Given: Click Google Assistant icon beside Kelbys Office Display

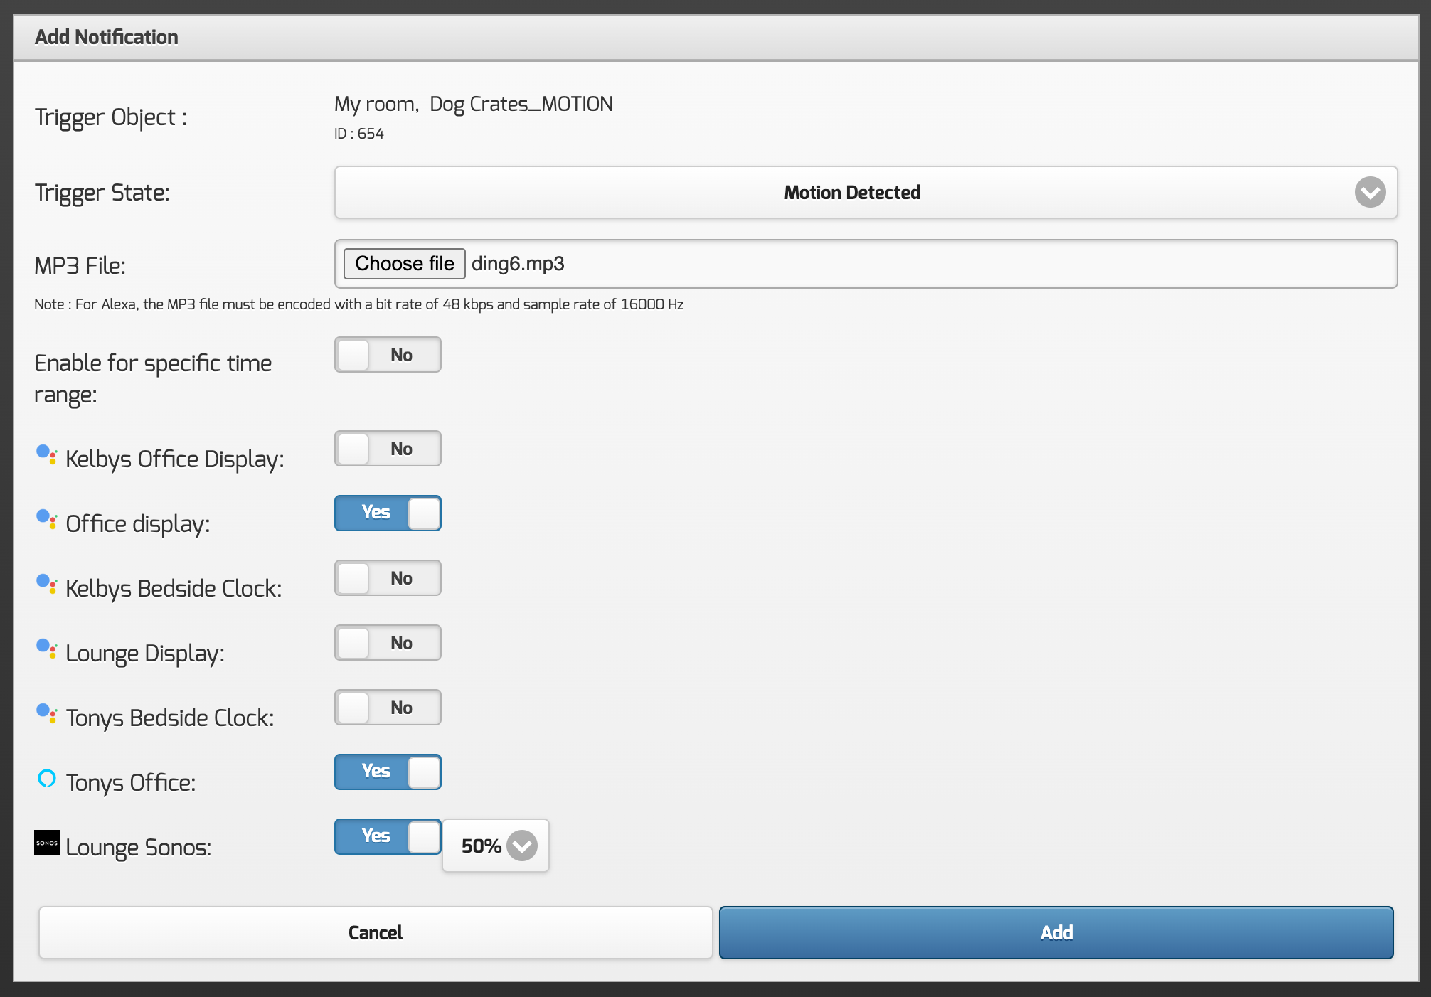Looking at the screenshot, I should (x=46, y=455).
